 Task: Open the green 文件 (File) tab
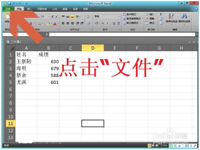[8, 9]
